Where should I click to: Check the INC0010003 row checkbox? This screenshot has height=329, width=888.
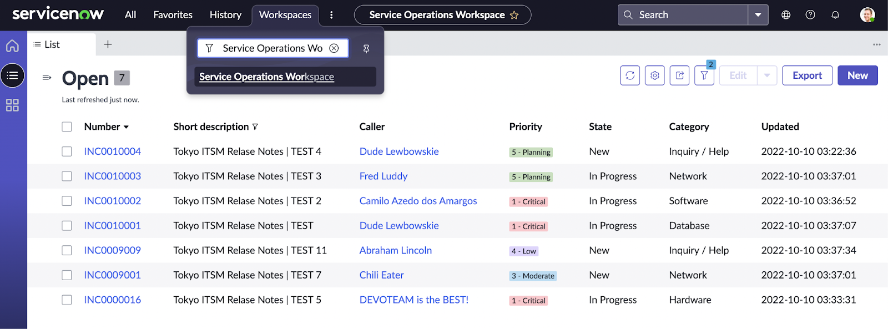67,176
